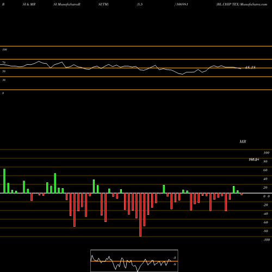272x272 pixels.
Task: Click the 0 label on RSI left axis
Action: (3, 93)
